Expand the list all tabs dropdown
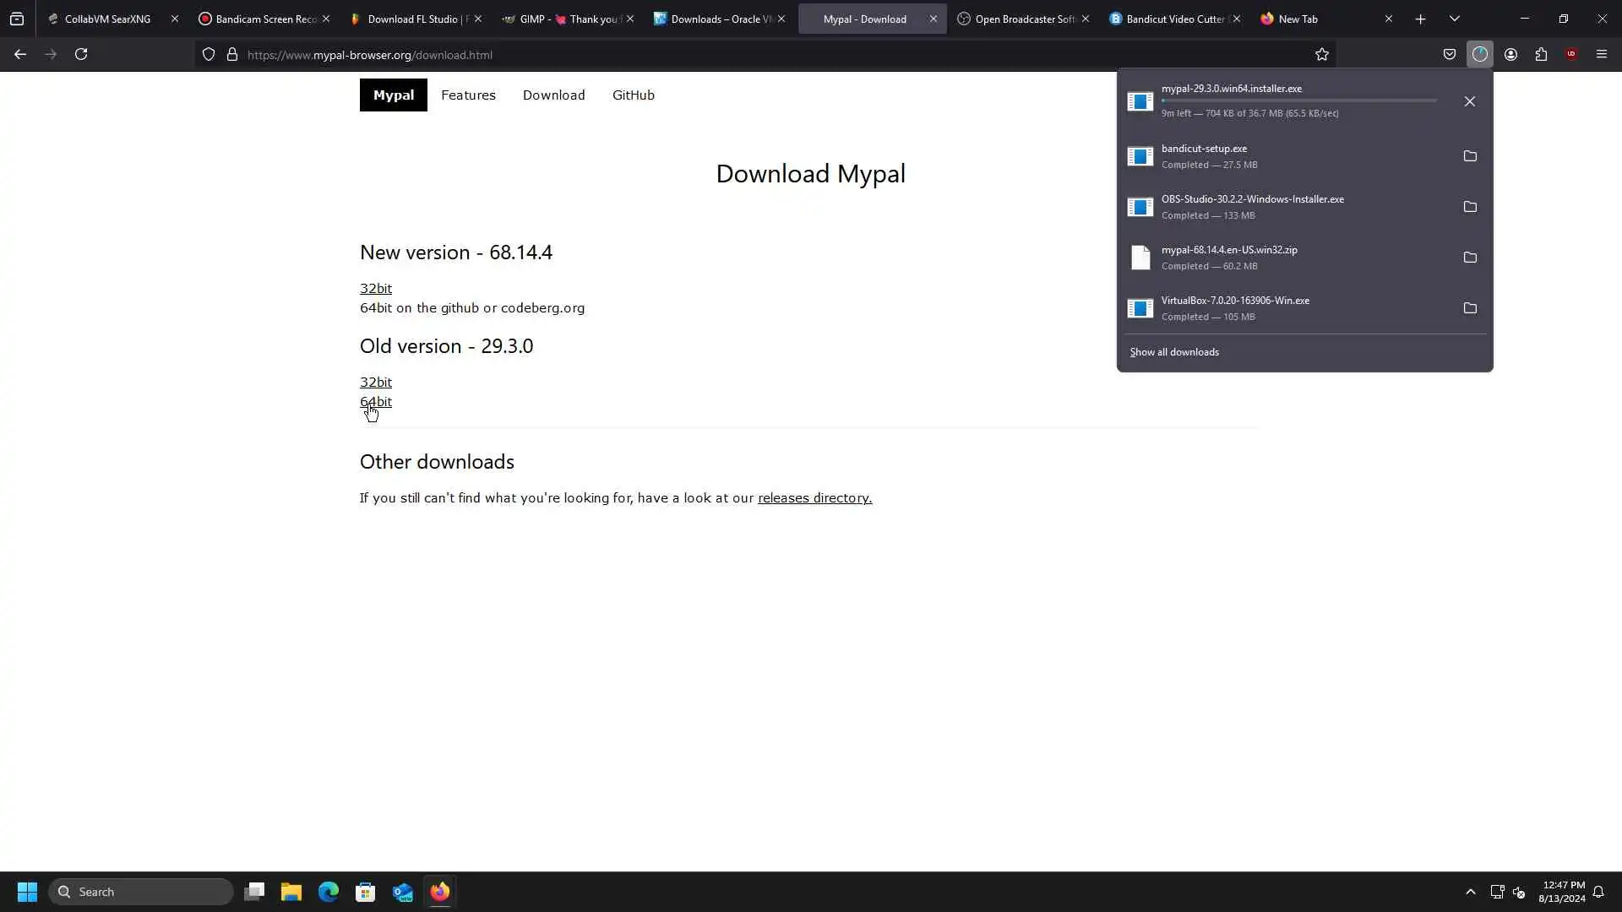 click(1455, 19)
